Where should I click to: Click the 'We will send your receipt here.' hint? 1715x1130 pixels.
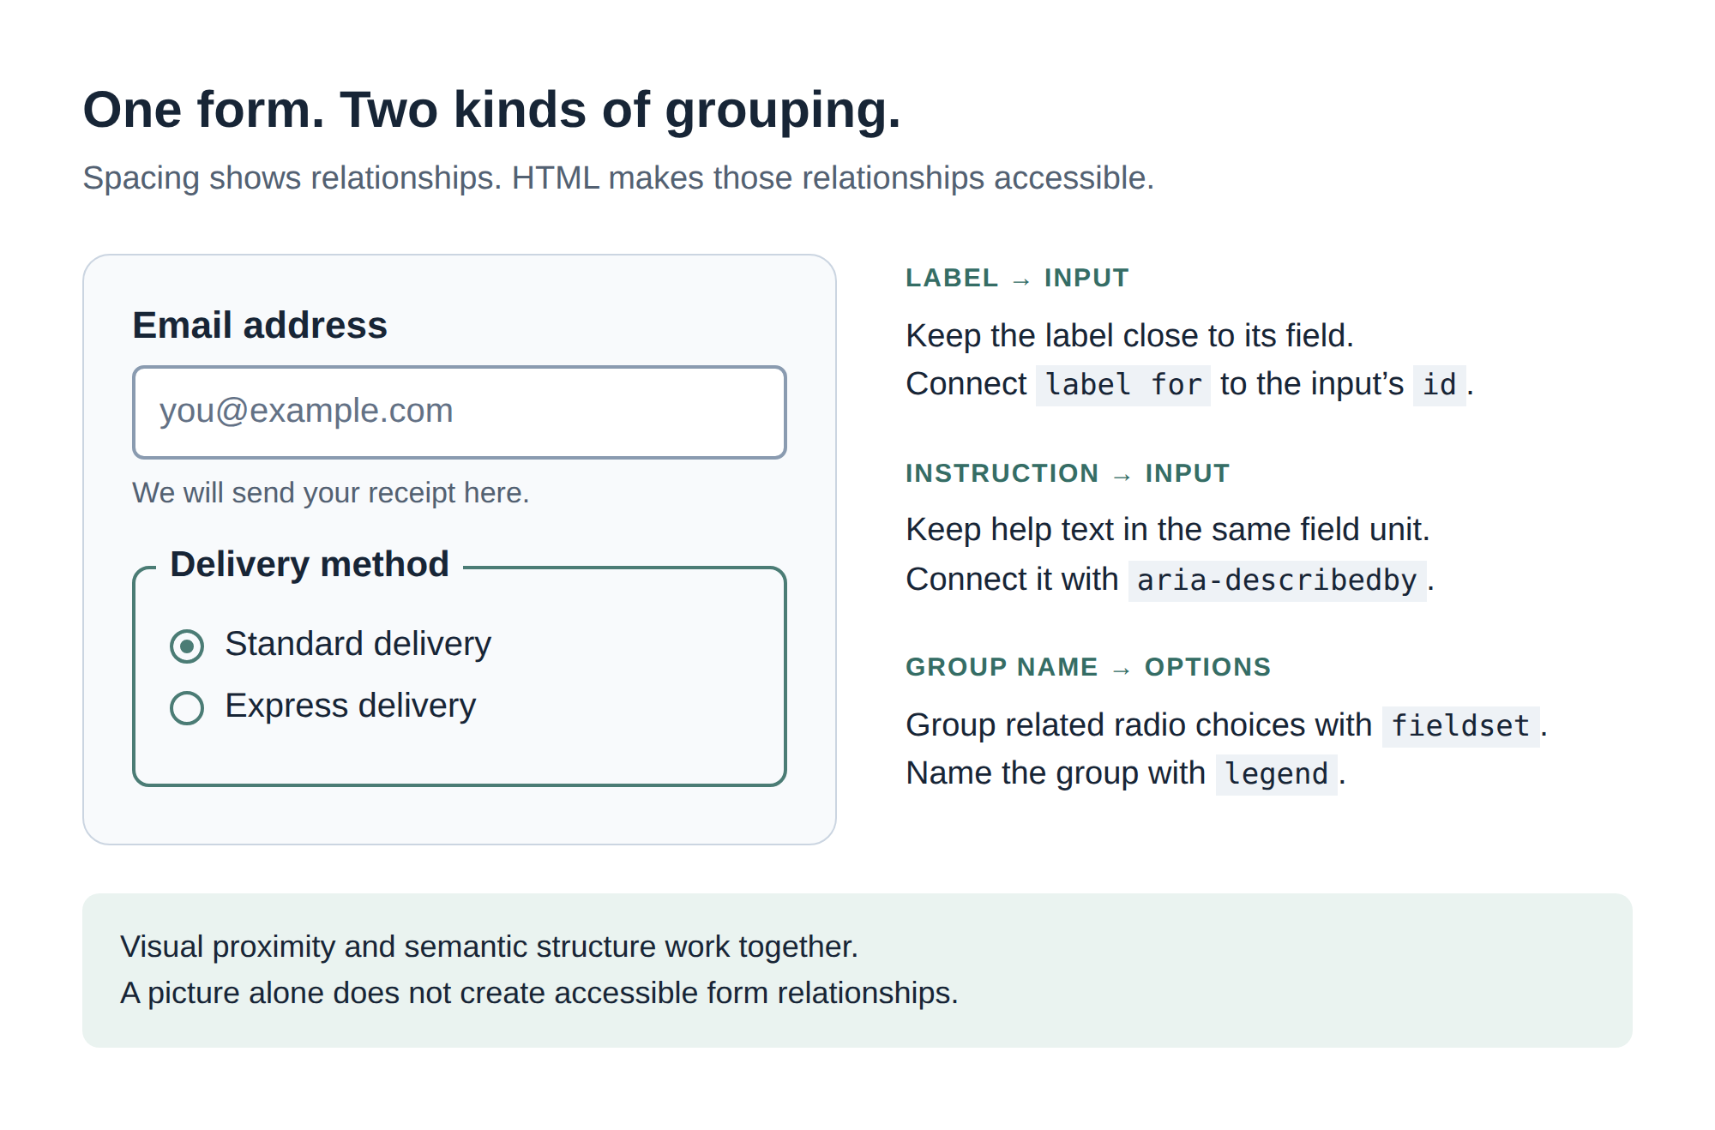[331, 493]
